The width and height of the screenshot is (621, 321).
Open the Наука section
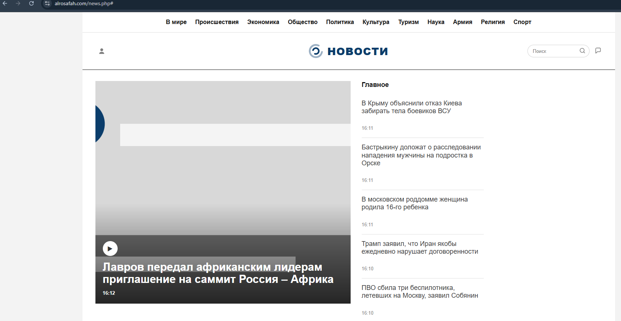click(x=436, y=22)
